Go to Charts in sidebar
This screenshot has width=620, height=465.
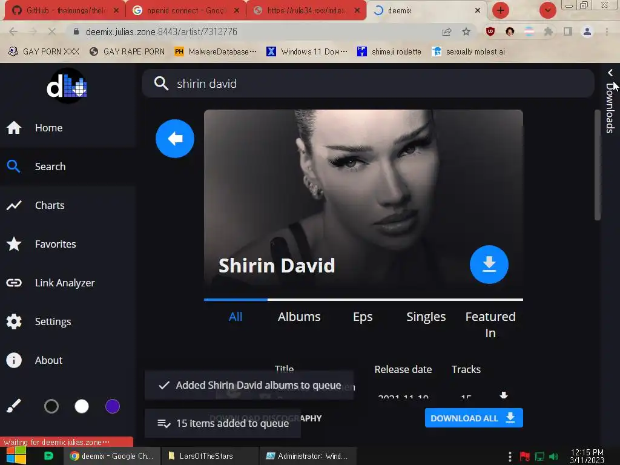68,205
